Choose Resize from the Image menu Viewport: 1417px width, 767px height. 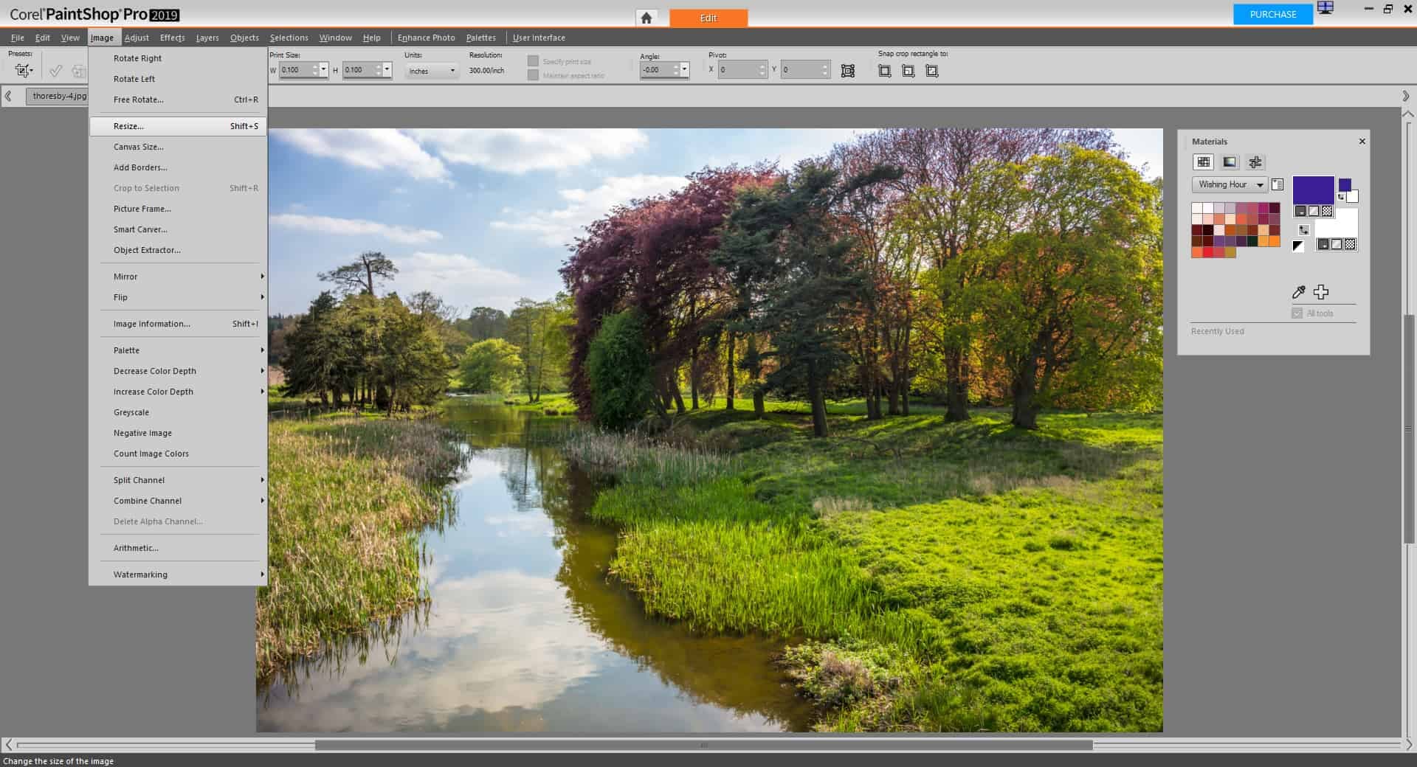point(129,126)
